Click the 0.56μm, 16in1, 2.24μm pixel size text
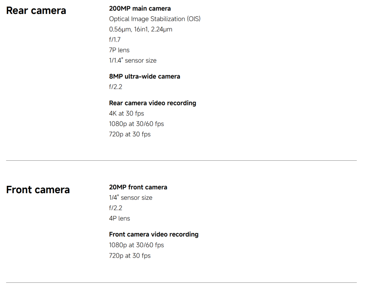The width and height of the screenshot is (368, 289). tap(141, 29)
